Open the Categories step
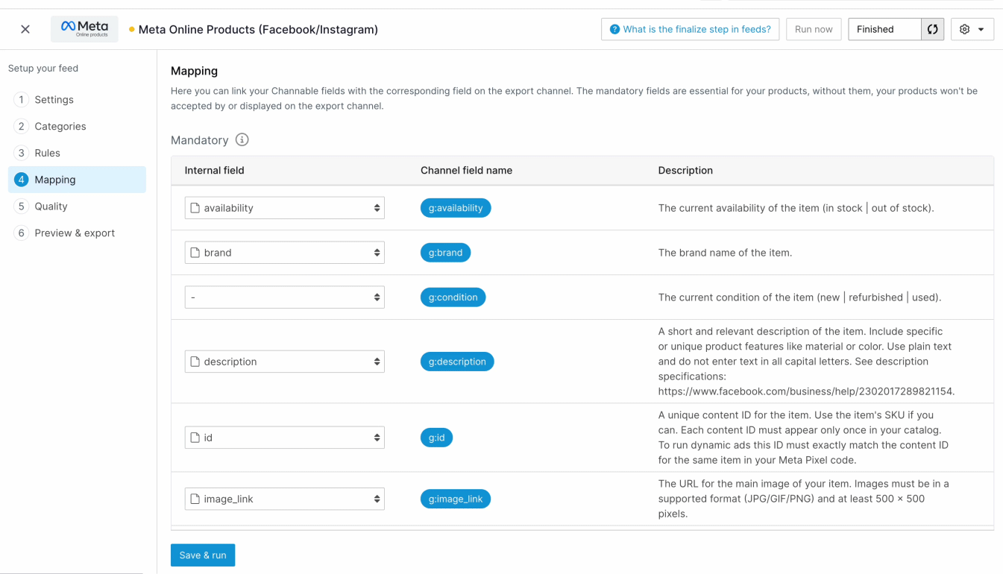Screen dimensions: 1003x574 pos(60,126)
